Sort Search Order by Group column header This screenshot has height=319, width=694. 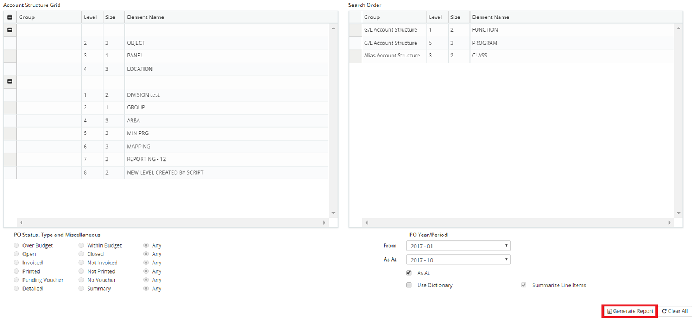pos(372,17)
